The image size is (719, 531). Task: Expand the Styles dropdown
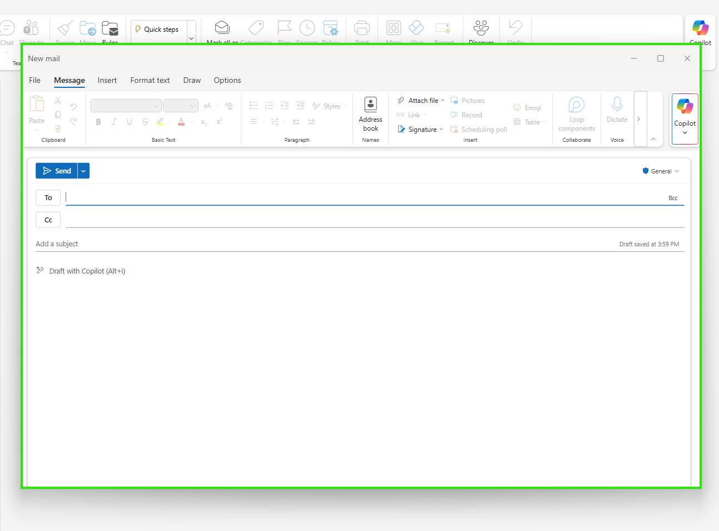345,106
